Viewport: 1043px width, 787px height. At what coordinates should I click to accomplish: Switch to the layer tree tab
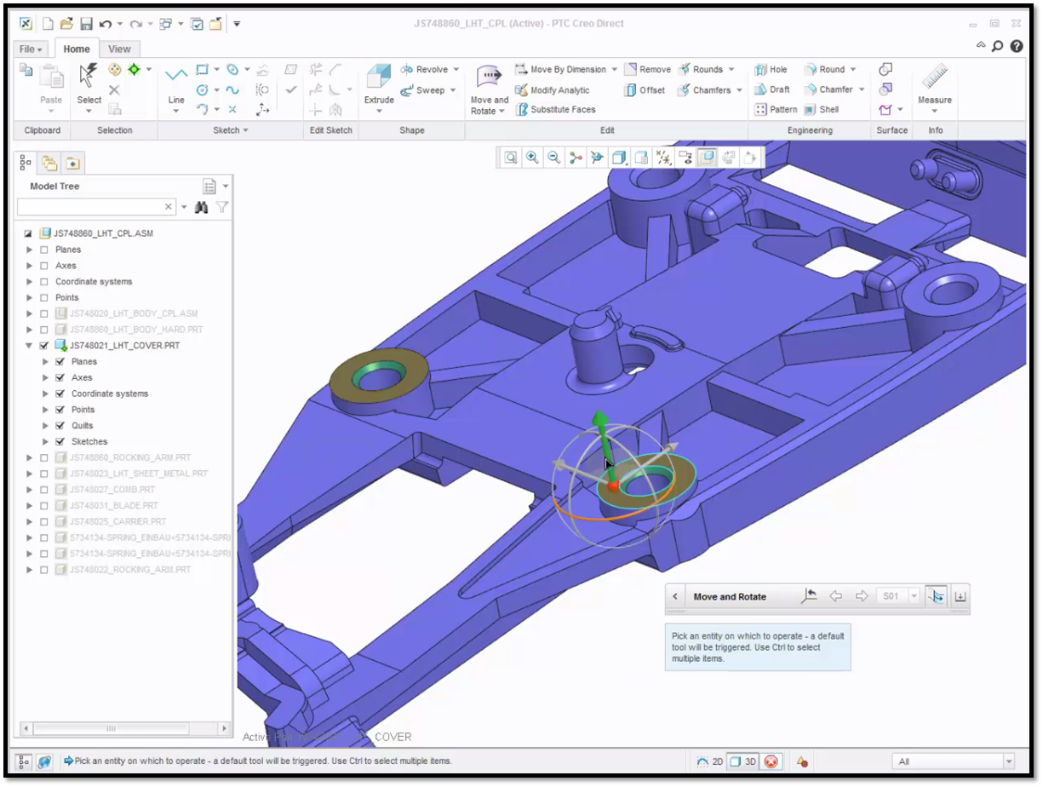(49, 163)
